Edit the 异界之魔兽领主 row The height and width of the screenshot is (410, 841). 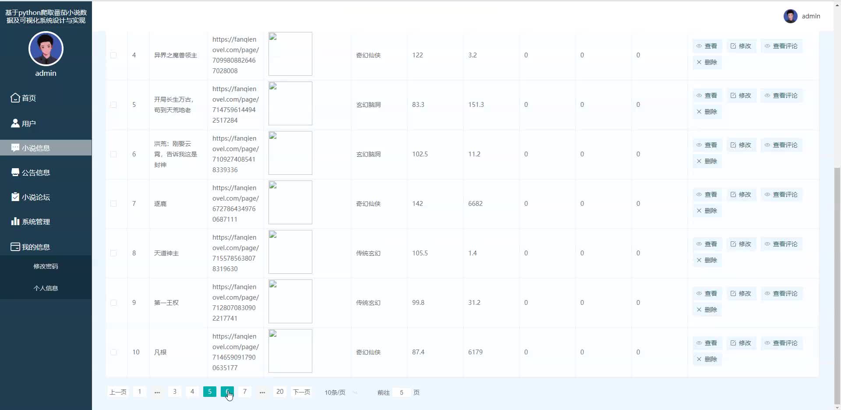tap(741, 46)
